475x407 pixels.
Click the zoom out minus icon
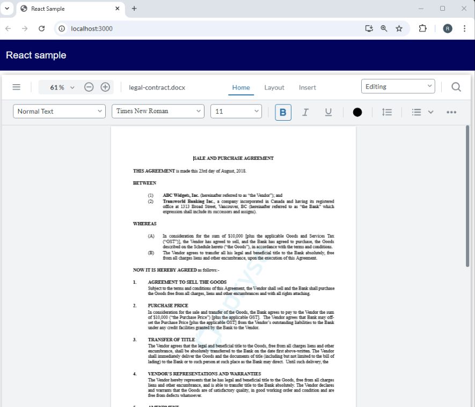point(89,87)
